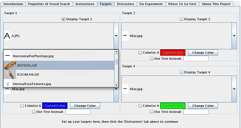The image size is (241, 128).
Task: Go to the Instructions tab
Action: (x=85, y=4)
